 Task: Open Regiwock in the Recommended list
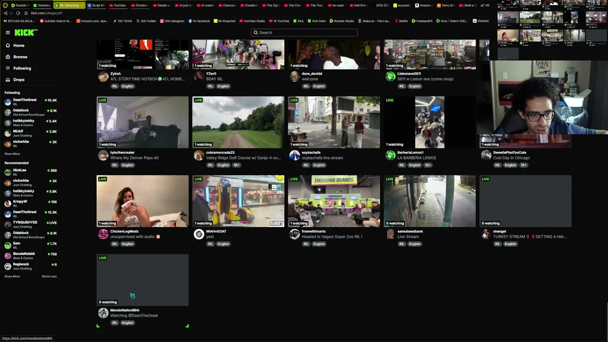30,266
